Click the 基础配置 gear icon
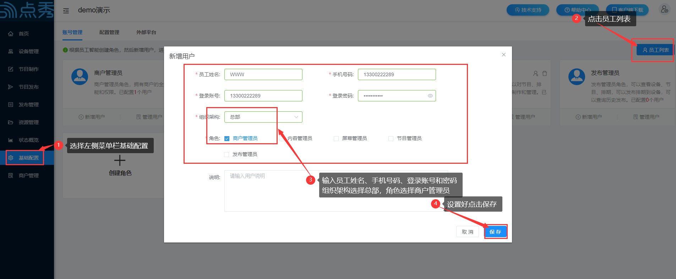676x279 pixels. [11, 158]
